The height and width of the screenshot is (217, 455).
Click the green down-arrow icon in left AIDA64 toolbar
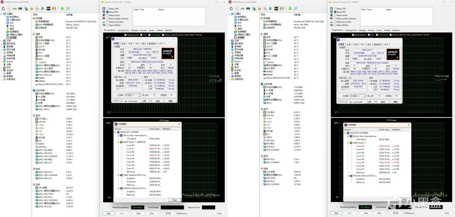pos(62,9)
